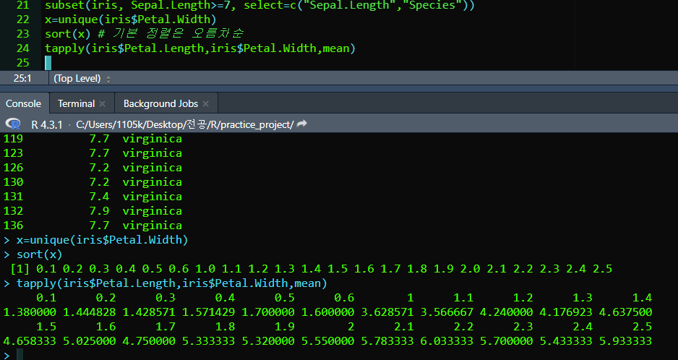Click the practice_project working directory path
This screenshot has height=360, width=678.
184,124
